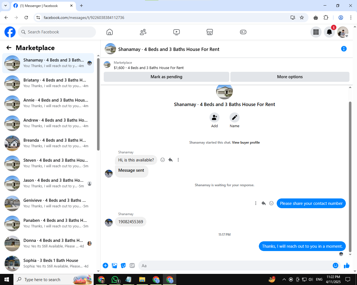Click the $1,600 listing summary text
The image size is (357, 285).
pos(149,68)
